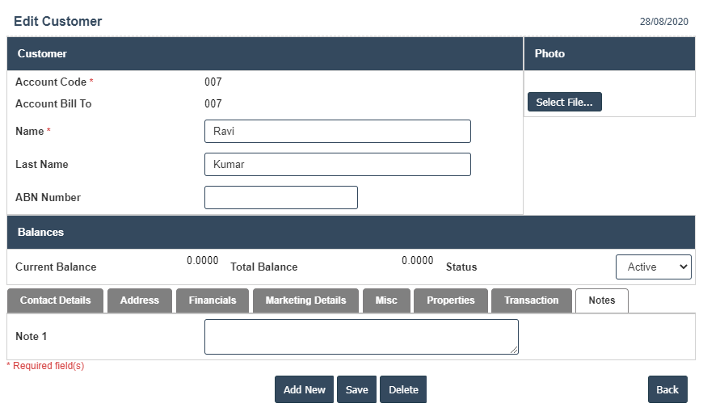Click the Back button

tap(667, 389)
